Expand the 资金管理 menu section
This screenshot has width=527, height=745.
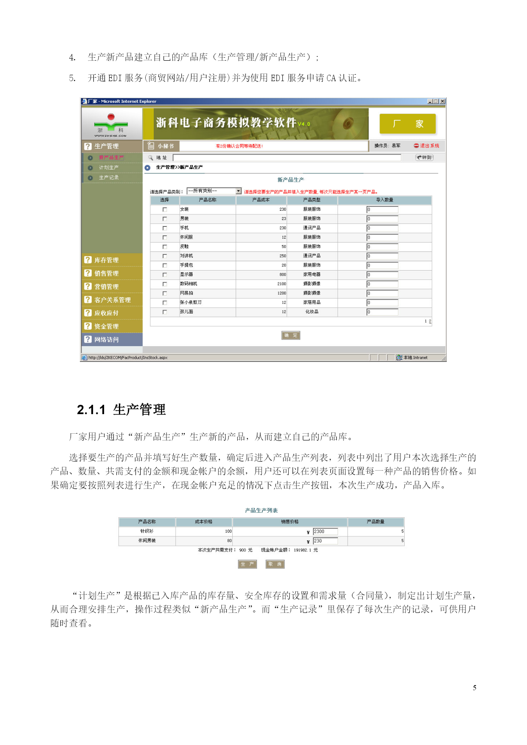pyautogui.click(x=112, y=326)
